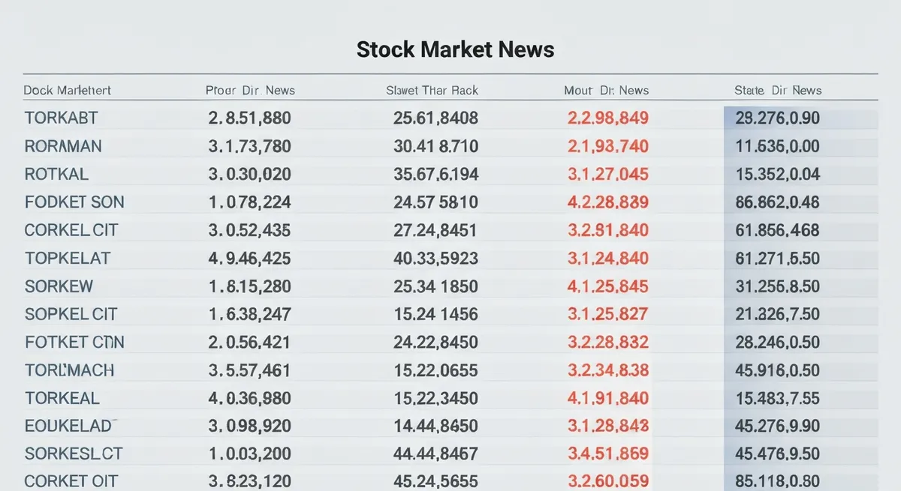Click the SORKEW stock name
This screenshot has height=491, width=901.
[x=59, y=286]
